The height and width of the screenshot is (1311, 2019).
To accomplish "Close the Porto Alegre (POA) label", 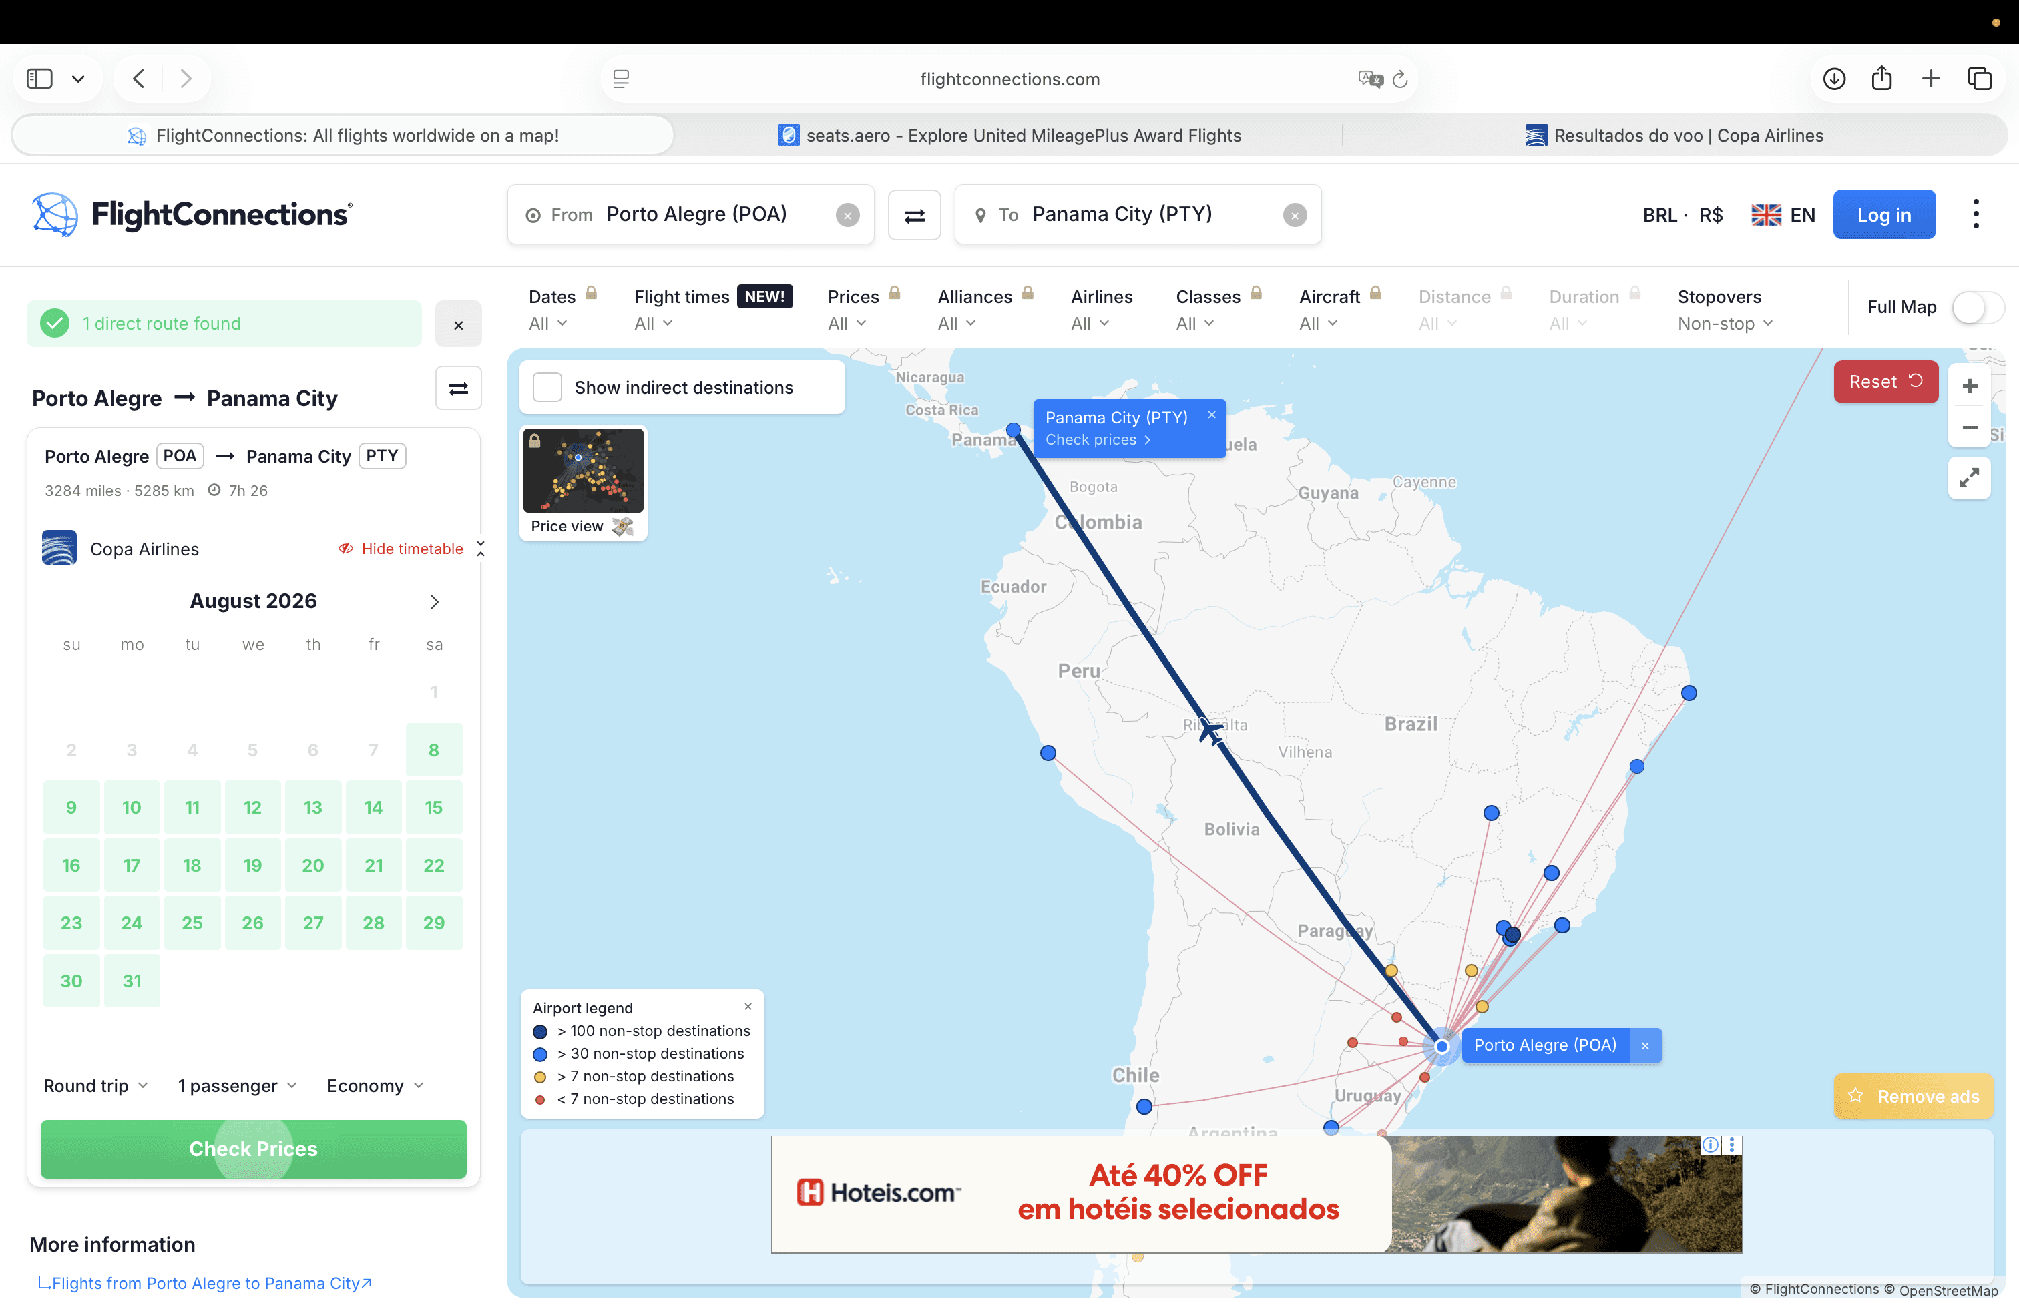I will (x=1644, y=1045).
